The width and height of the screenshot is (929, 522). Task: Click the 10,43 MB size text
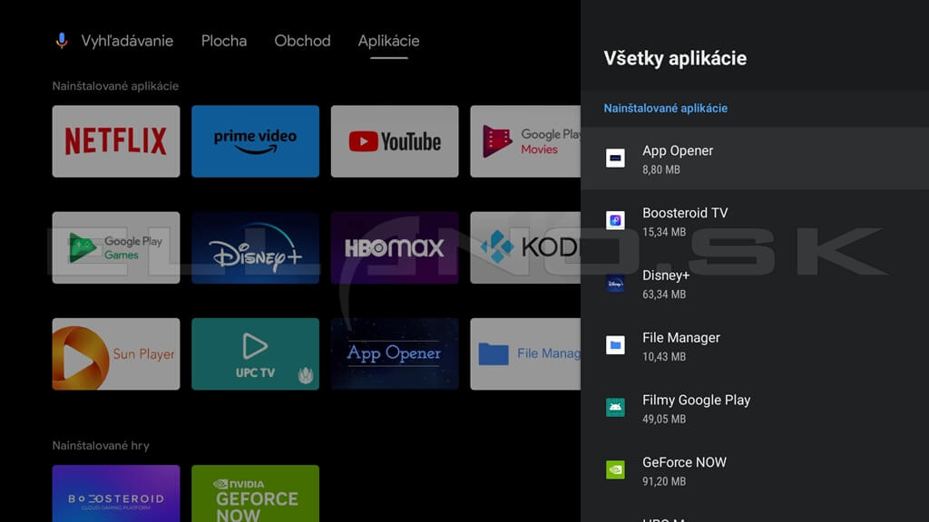click(x=664, y=357)
